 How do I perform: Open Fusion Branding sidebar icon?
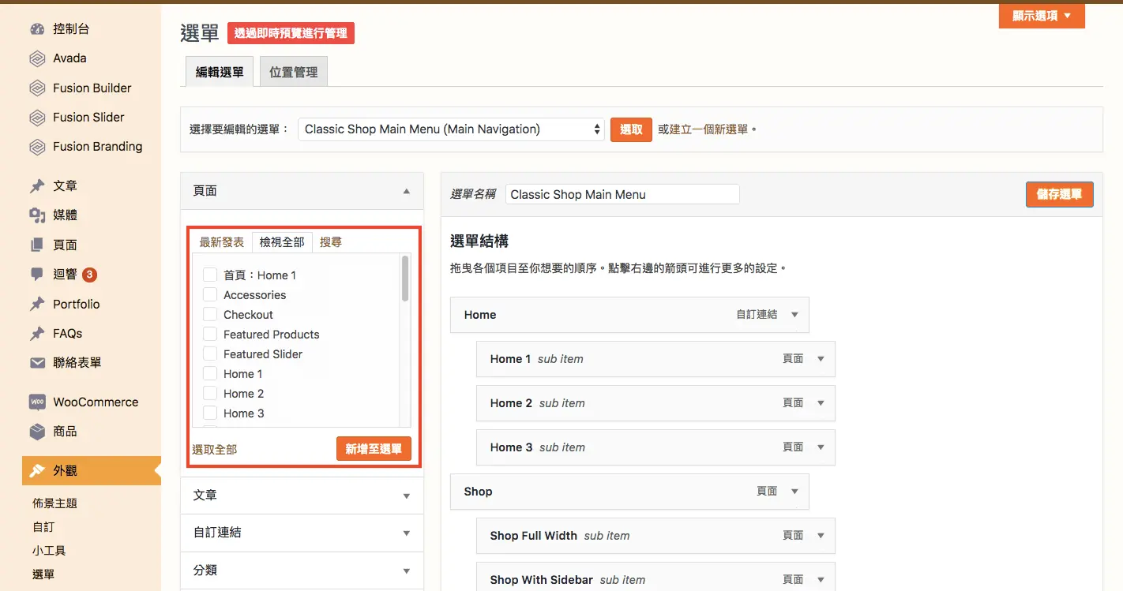(37, 147)
